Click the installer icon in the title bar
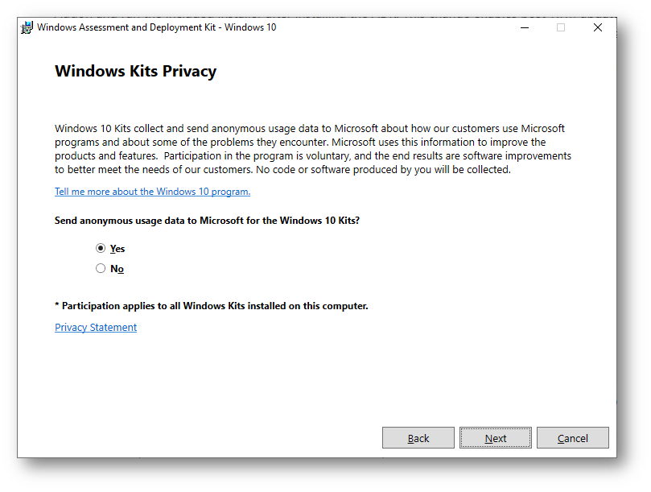This screenshot has width=651, height=492. pos(27,27)
